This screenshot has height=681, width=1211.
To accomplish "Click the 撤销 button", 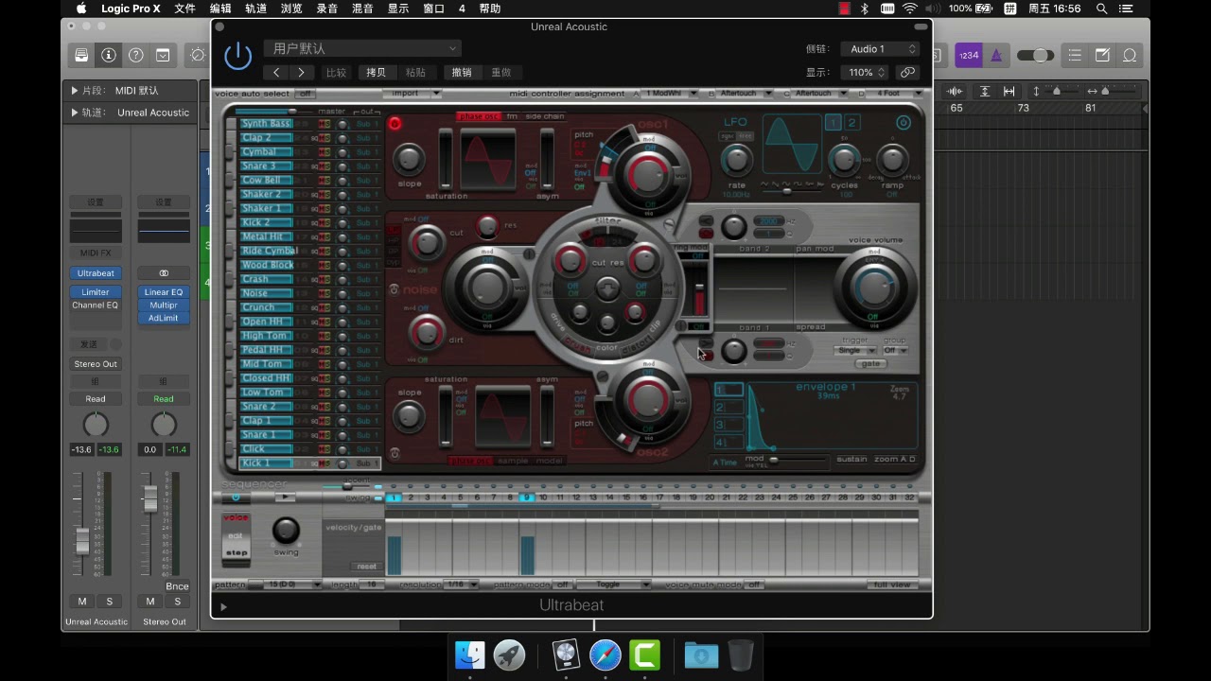I will point(462,72).
